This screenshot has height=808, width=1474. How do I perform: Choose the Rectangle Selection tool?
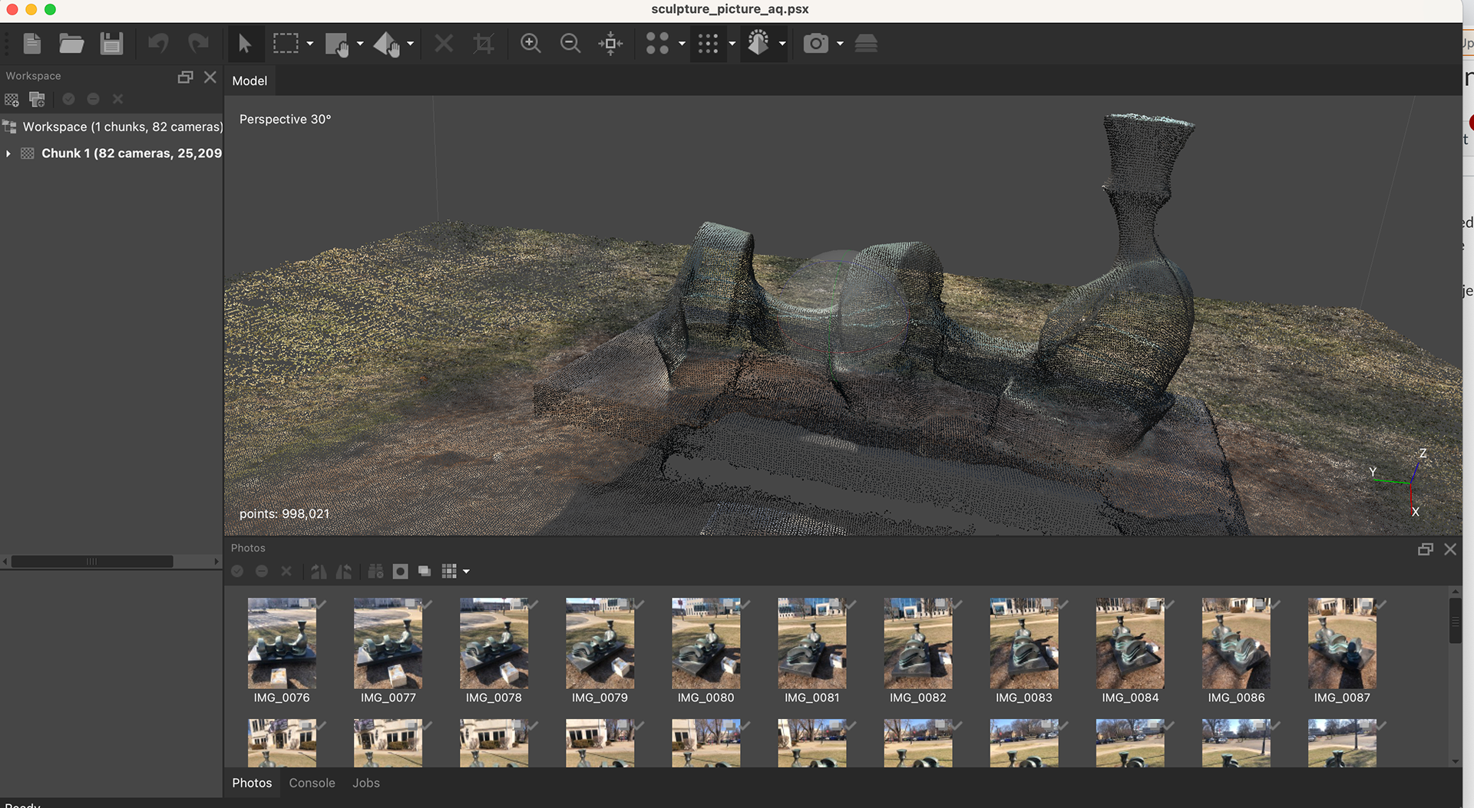(286, 44)
